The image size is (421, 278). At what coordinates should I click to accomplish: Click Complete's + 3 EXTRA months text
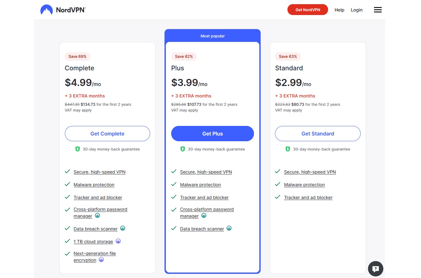[85, 96]
